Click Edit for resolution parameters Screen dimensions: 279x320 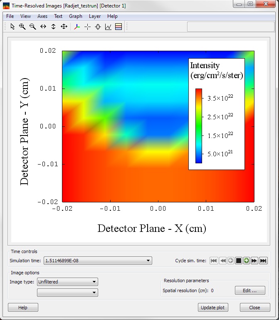[x=250, y=290]
